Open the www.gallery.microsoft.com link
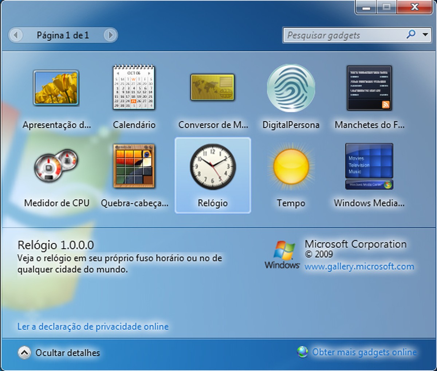Image resolution: width=437 pixels, height=371 pixels. pyautogui.click(x=359, y=266)
